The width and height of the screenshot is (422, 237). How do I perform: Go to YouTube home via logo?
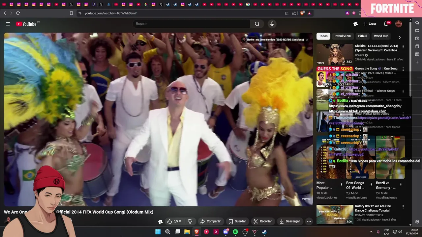[x=26, y=24]
